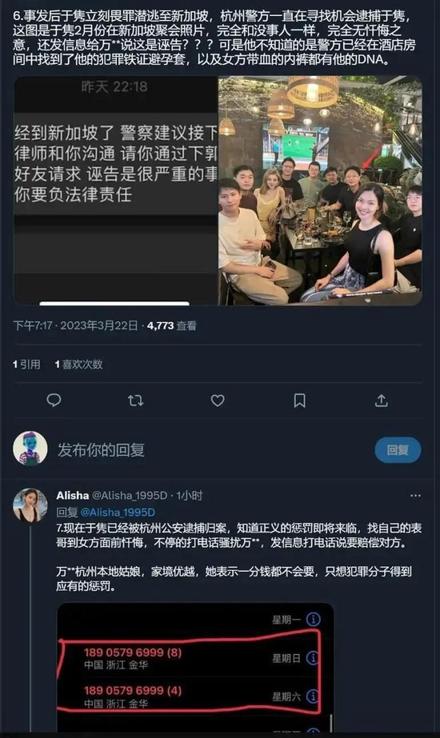Click info icon beside 星期日 call

[313, 658]
